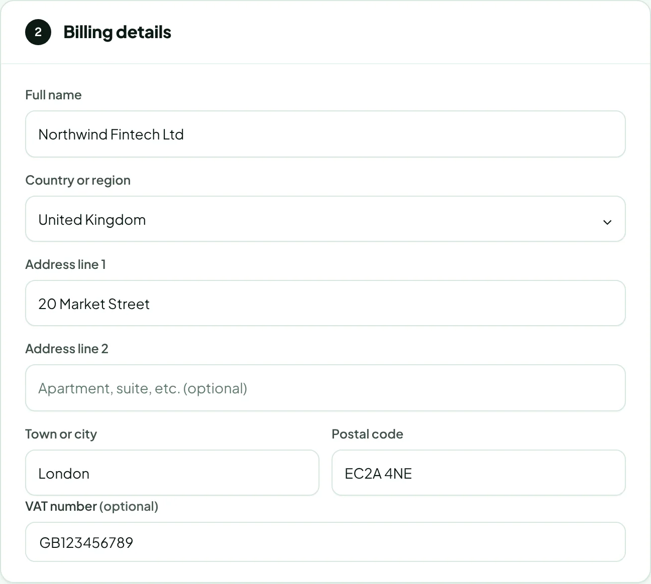
Task: Click the Country or region label
Action: [78, 180]
